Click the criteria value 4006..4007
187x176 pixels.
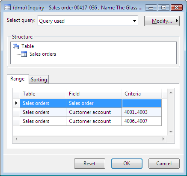136,121
